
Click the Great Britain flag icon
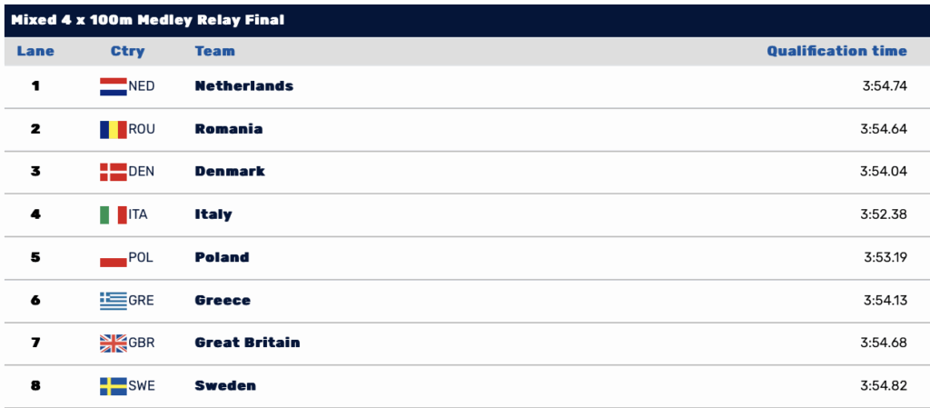[x=114, y=343]
